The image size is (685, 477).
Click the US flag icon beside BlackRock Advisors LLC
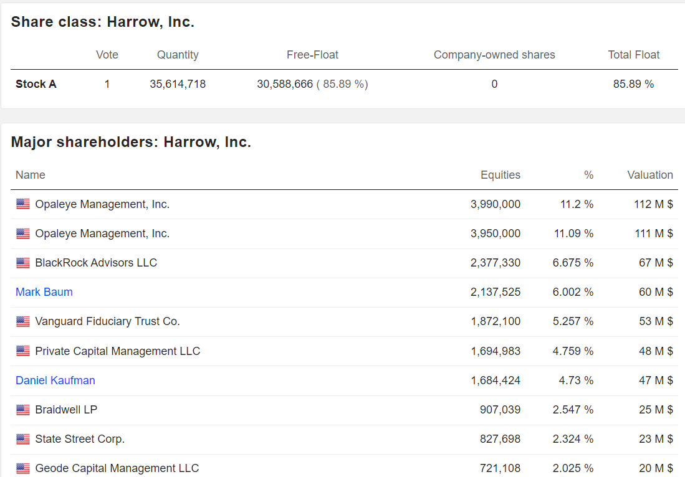23,263
